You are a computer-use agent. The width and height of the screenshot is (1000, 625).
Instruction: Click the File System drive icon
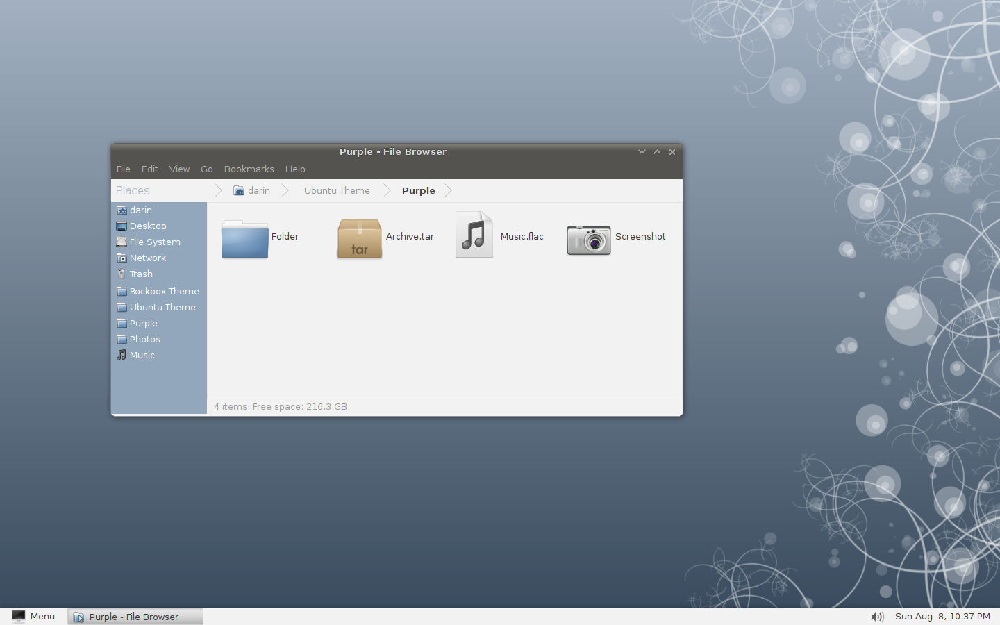click(122, 242)
